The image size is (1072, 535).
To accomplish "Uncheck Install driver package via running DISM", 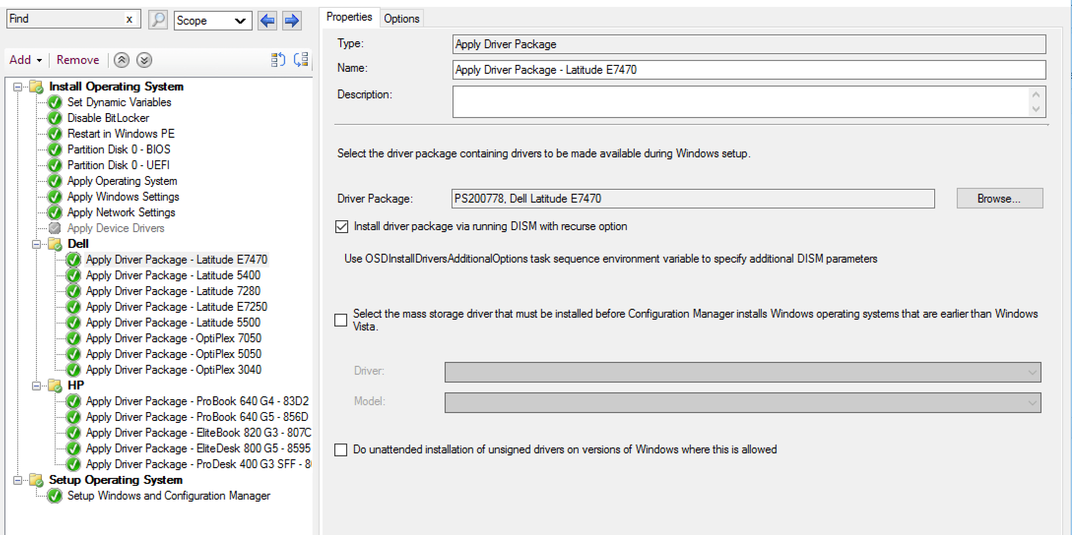I will tap(341, 226).
